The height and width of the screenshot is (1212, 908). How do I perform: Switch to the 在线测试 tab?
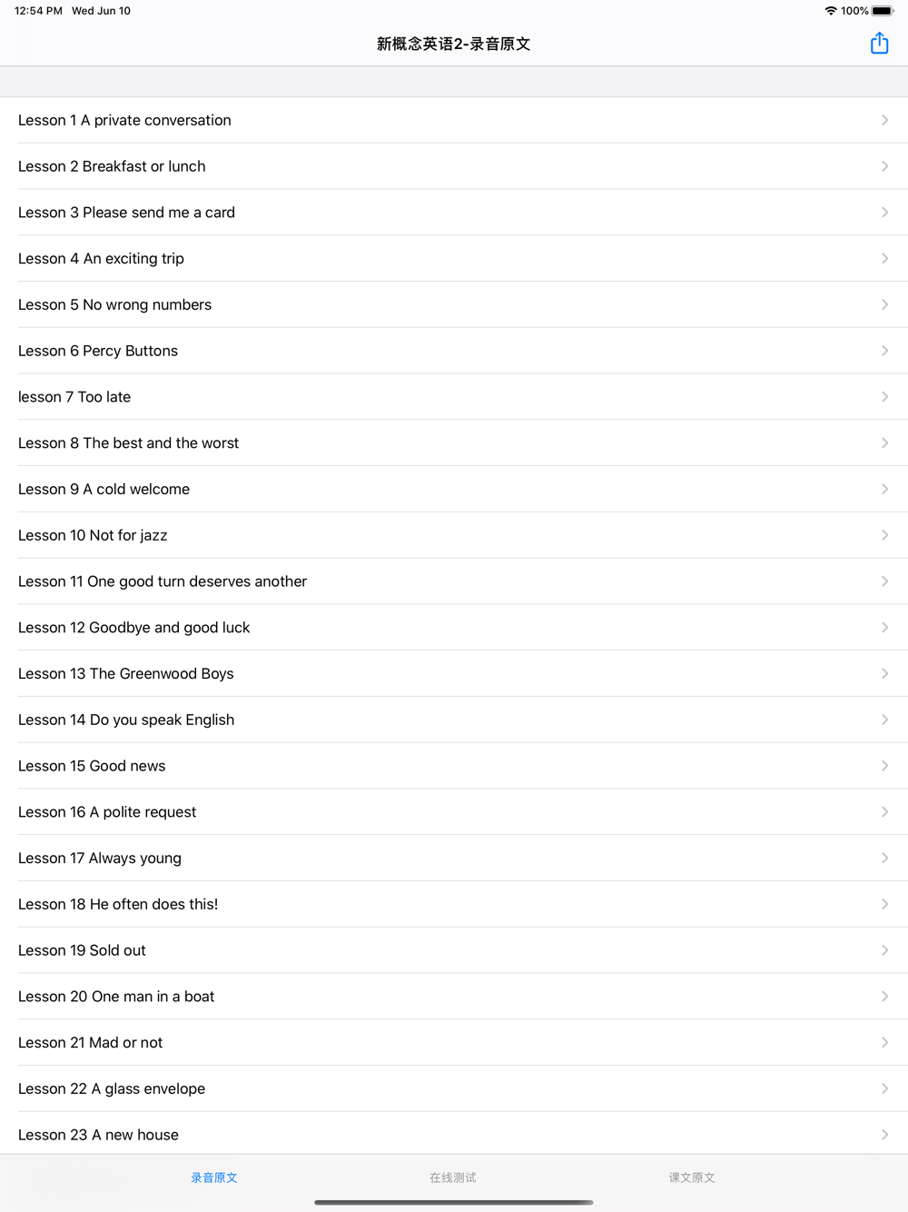pyautogui.click(x=453, y=1177)
